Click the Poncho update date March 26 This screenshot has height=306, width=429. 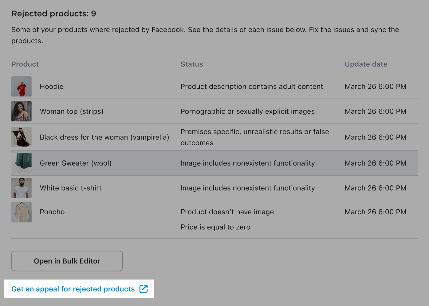click(375, 212)
